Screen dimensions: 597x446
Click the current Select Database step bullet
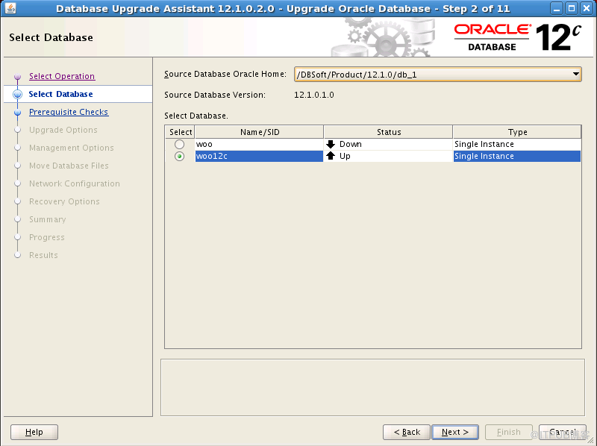17,95
